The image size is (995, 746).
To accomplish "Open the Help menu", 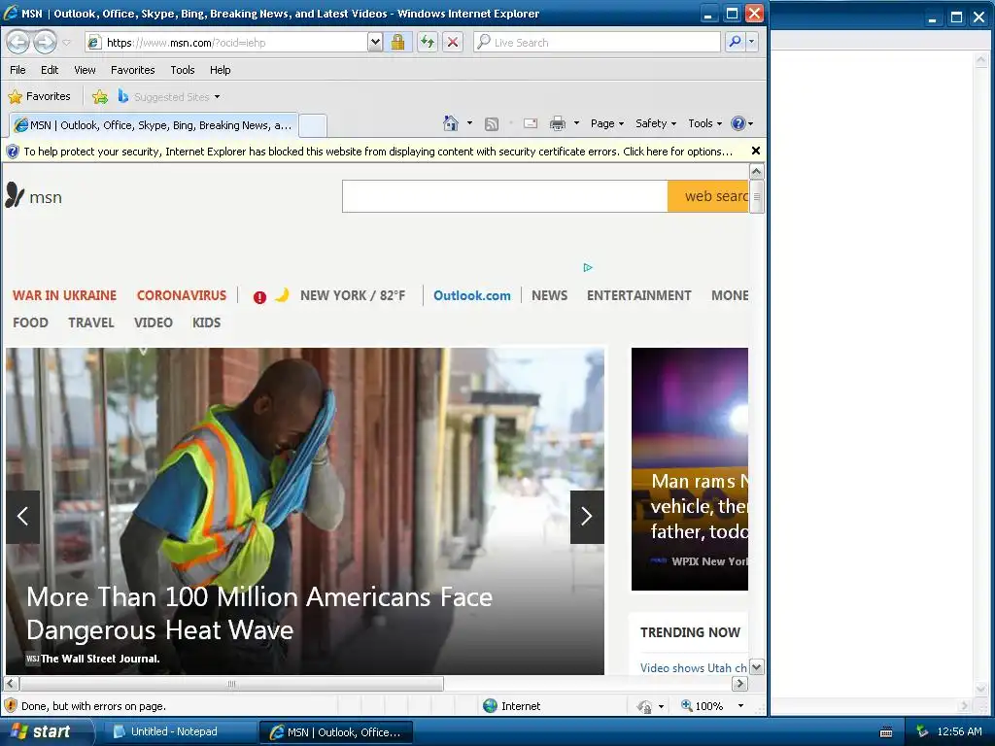I will tap(221, 70).
